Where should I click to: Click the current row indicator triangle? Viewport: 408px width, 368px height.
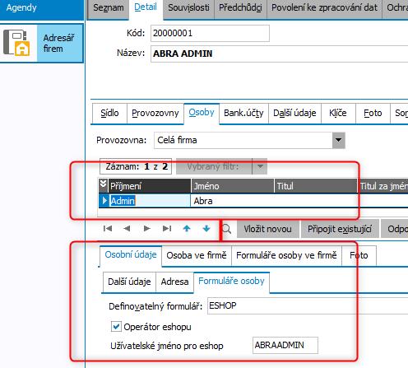tap(104, 201)
